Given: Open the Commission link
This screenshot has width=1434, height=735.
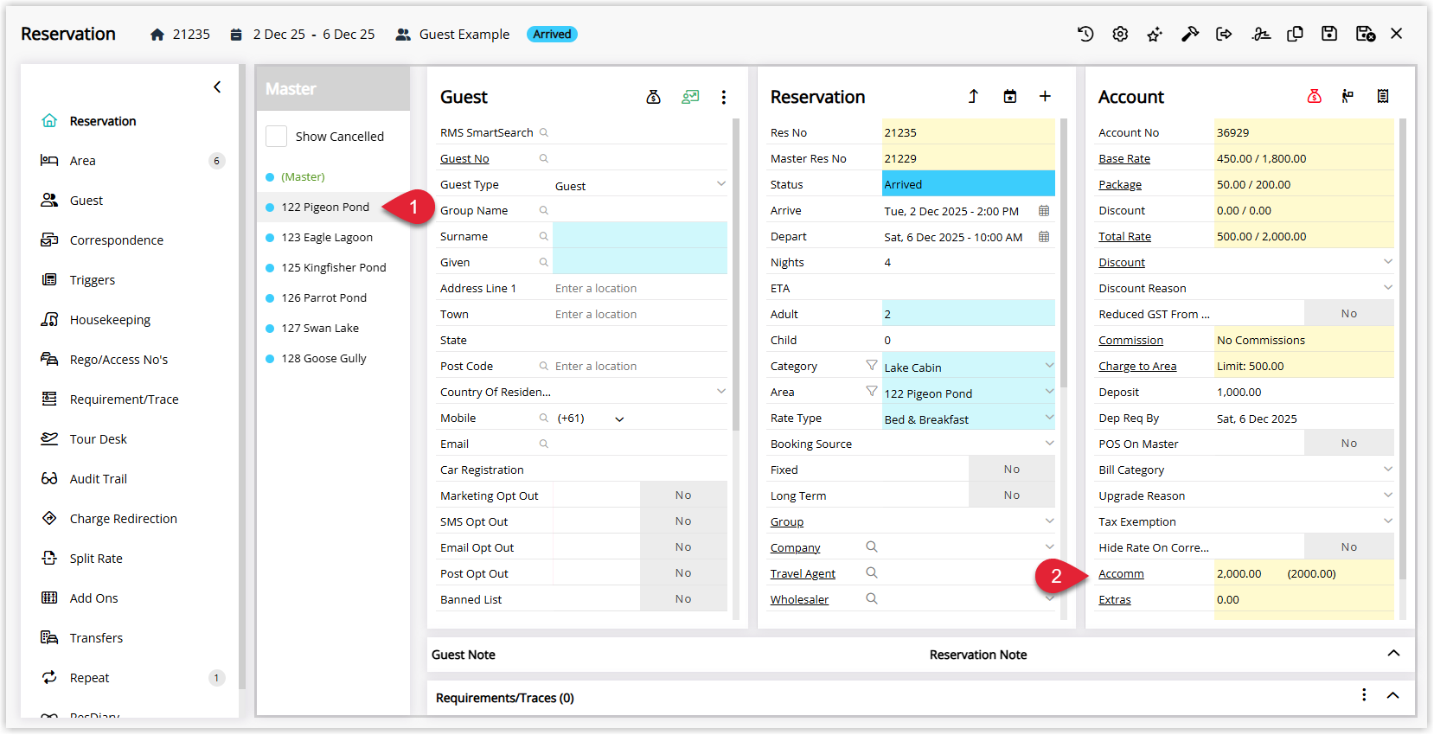Looking at the screenshot, I should pos(1130,341).
